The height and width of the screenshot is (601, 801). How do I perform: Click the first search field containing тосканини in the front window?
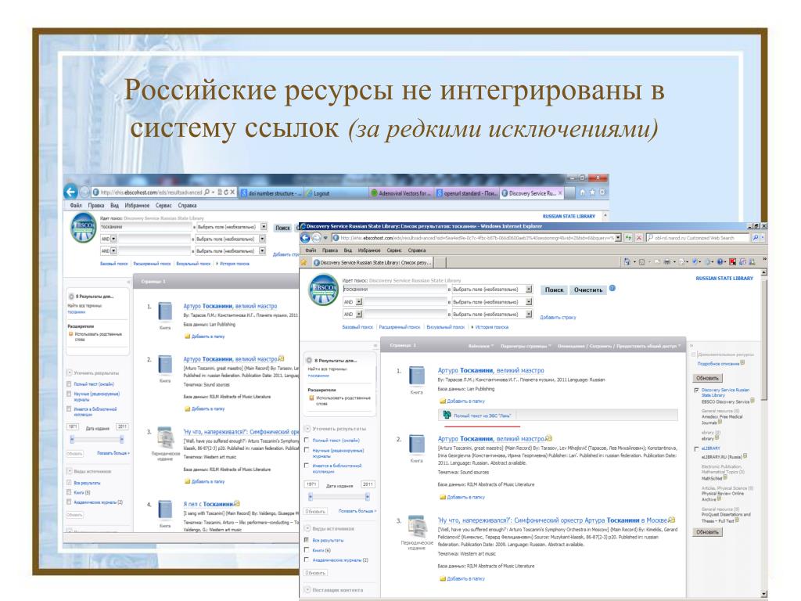click(394, 290)
